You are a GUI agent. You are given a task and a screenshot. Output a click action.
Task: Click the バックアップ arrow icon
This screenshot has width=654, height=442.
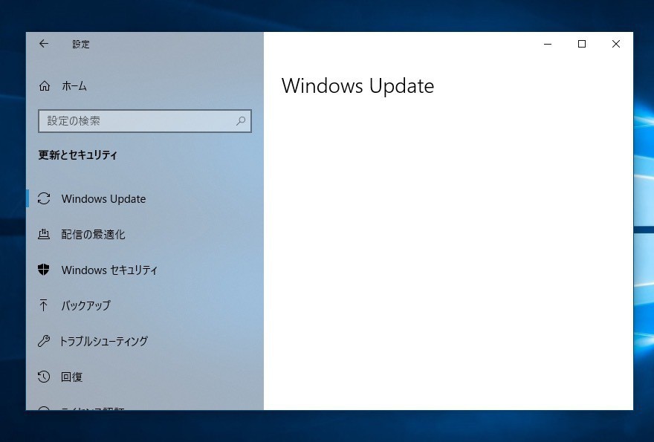click(x=43, y=305)
